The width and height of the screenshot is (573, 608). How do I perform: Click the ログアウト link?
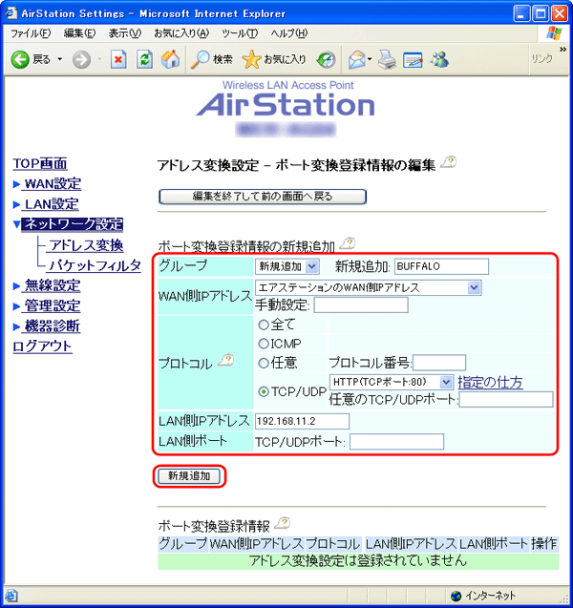pos(42,346)
